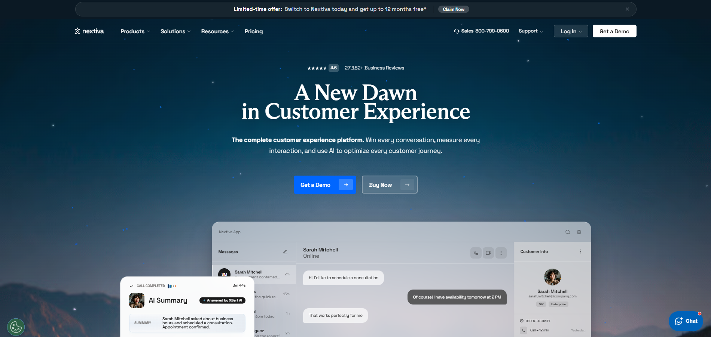
Task: Click the Nextiva logo
Action: [89, 31]
